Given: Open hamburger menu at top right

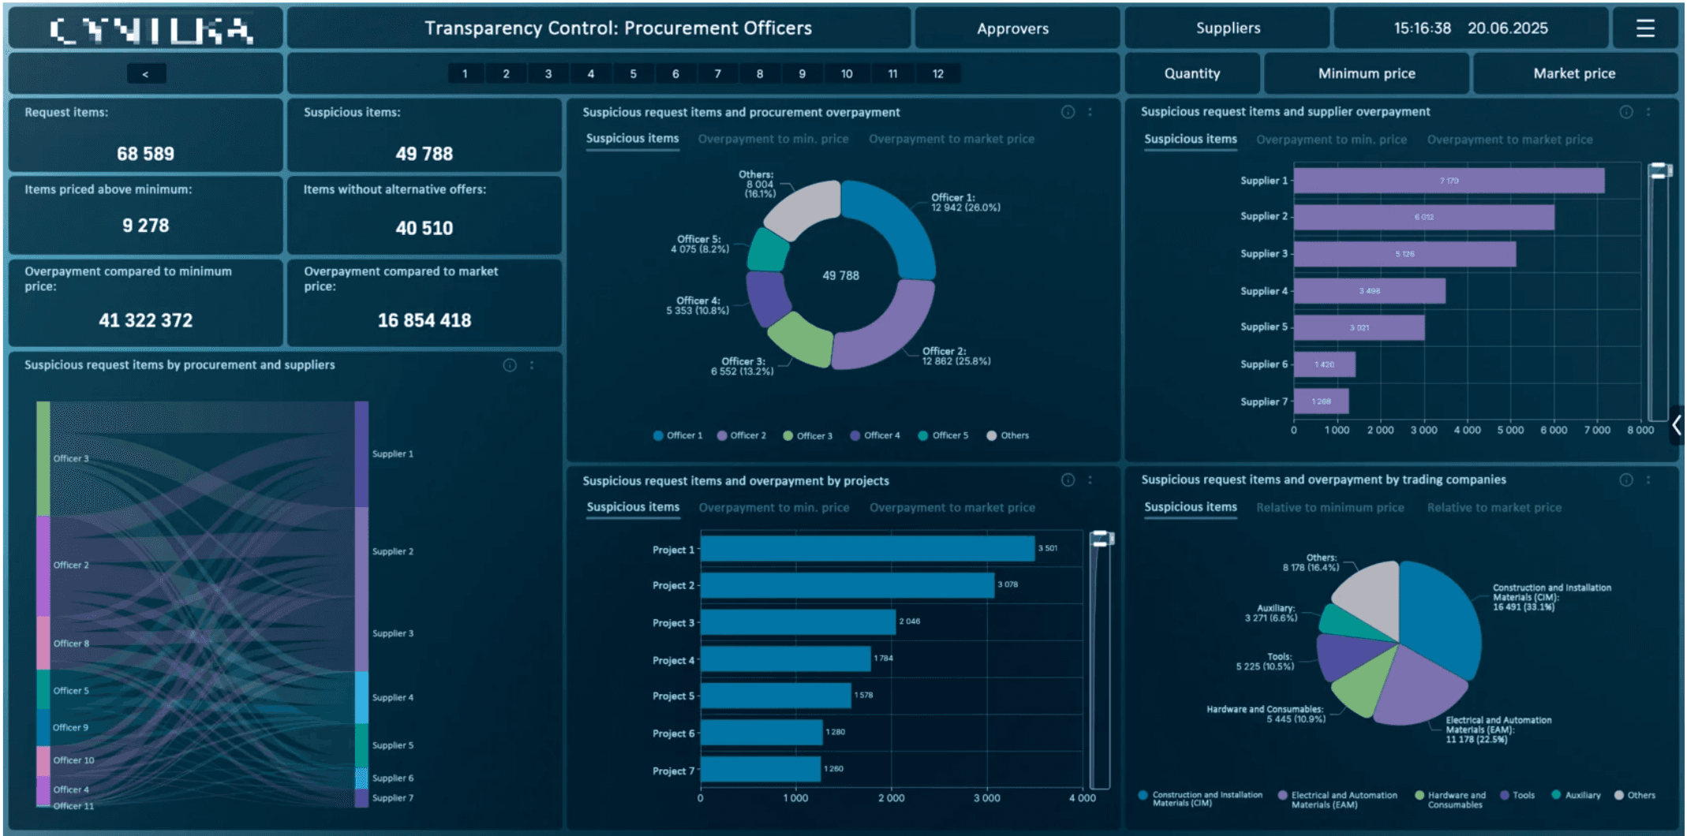Looking at the screenshot, I should [1646, 28].
